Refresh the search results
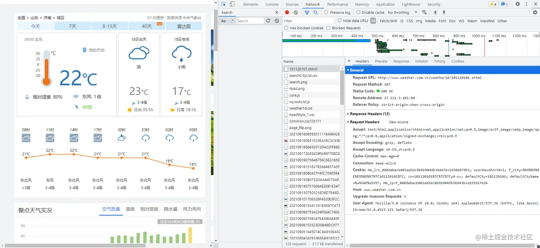Viewport: 540px width, 248px height. pyautogui.click(x=268, y=21)
